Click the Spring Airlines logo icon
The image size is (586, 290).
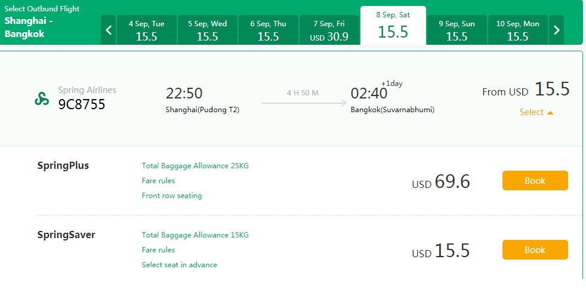tap(42, 98)
